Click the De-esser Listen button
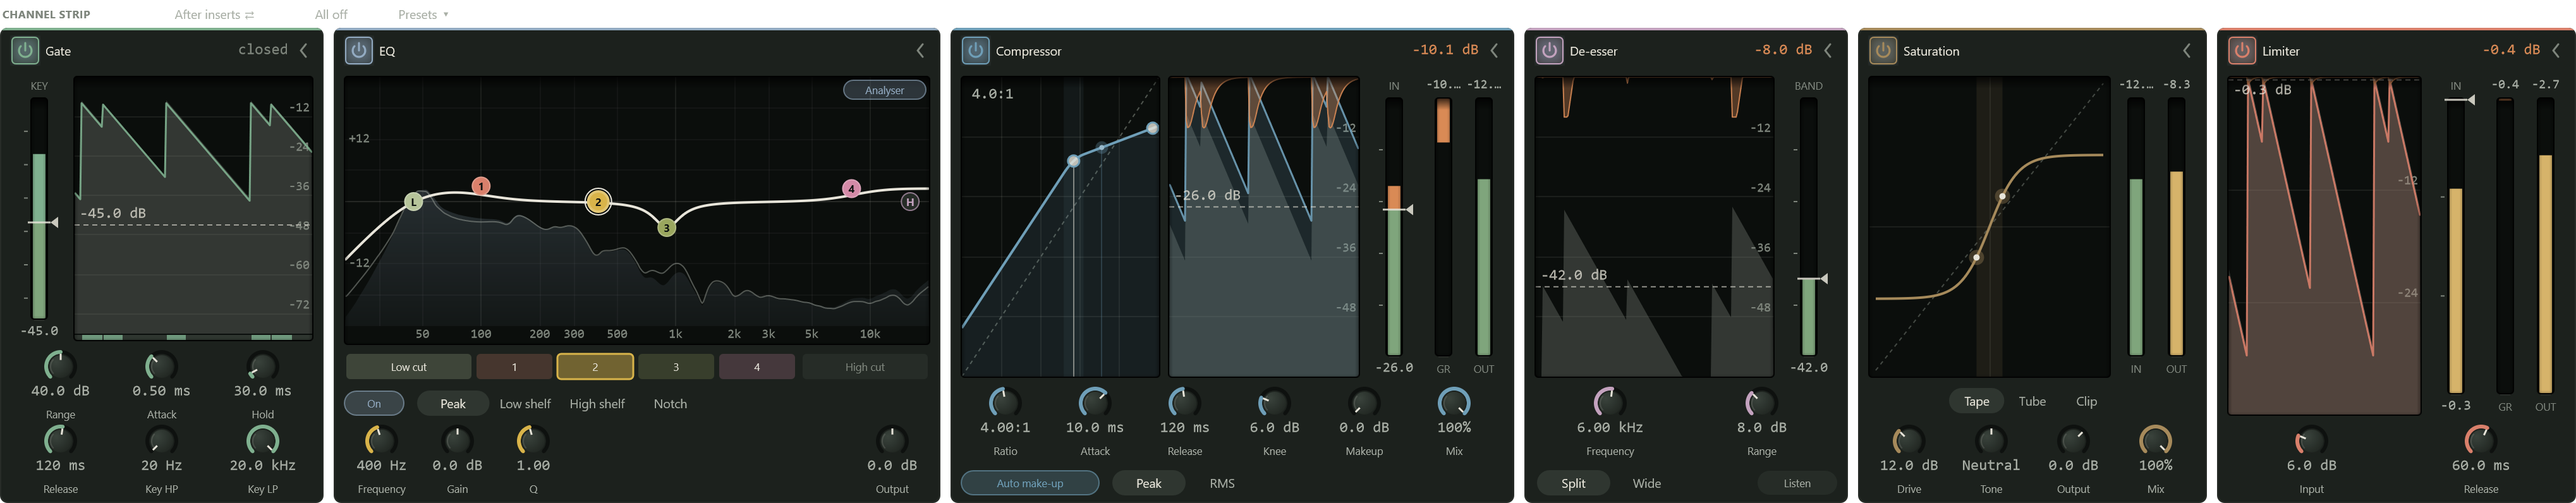The width and height of the screenshot is (2576, 503). 1797,483
